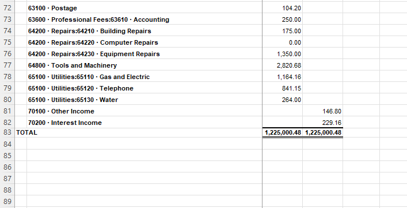Viewport: 407px width, 208px height.
Task: Select the 64220 · Computer Repairs cell
Action: 144,42
